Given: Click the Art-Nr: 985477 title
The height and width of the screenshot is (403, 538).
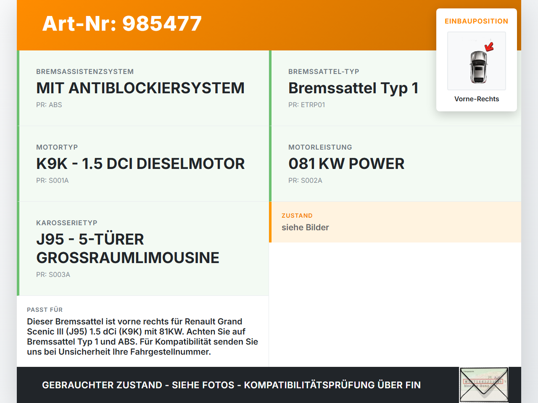Looking at the screenshot, I should pyautogui.click(x=122, y=24).
